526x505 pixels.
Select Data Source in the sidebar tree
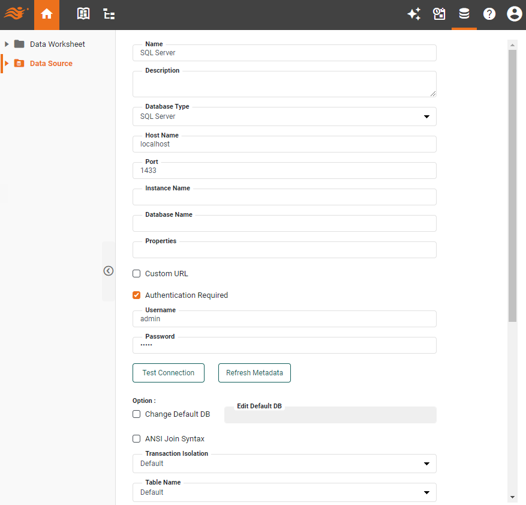[x=51, y=63]
